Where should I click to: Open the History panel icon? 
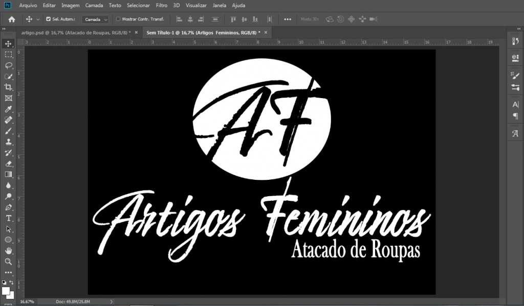[x=515, y=41]
